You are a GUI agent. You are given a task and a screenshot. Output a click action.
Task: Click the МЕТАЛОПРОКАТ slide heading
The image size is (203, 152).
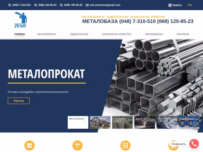(47, 73)
